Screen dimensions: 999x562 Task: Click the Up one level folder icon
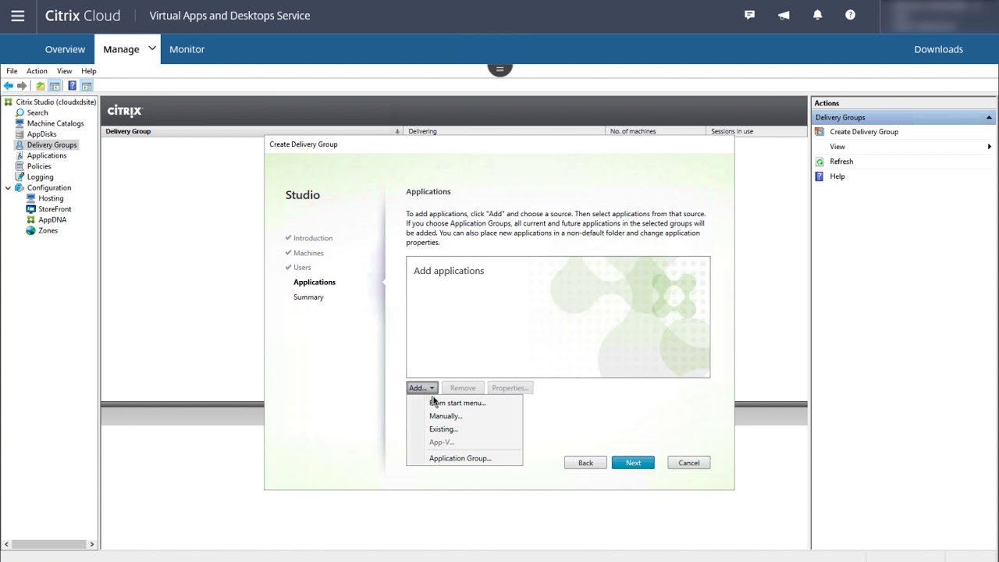click(x=40, y=86)
